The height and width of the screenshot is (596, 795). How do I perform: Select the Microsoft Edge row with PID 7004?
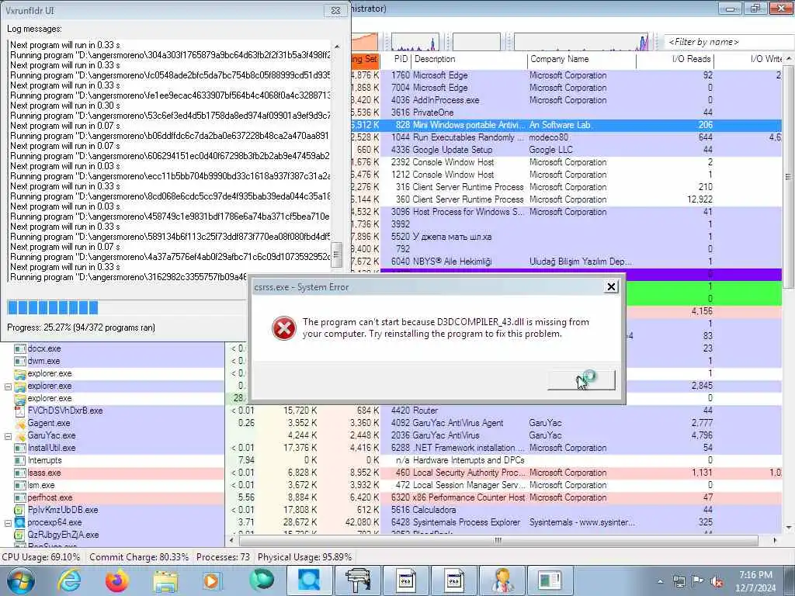(x=566, y=88)
